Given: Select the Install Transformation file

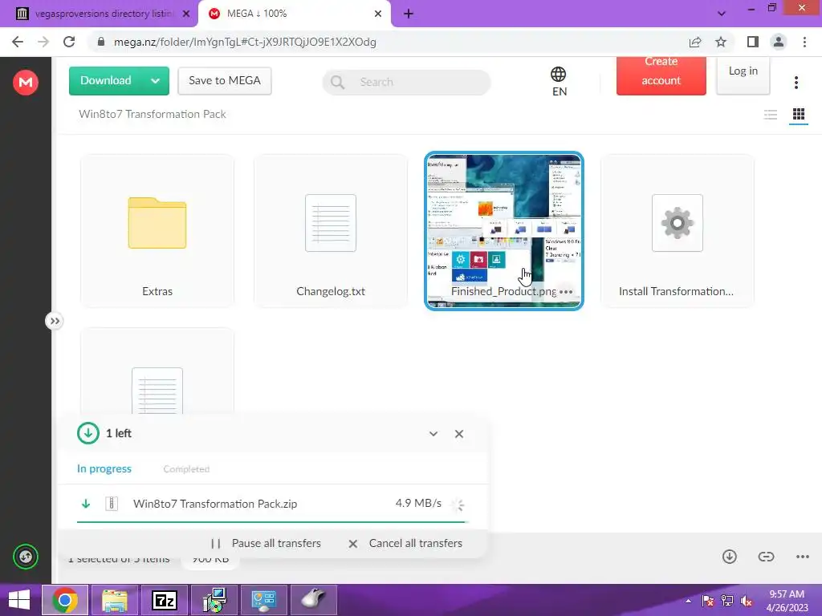Looking at the screenshot, I should [x=678, y=230].
